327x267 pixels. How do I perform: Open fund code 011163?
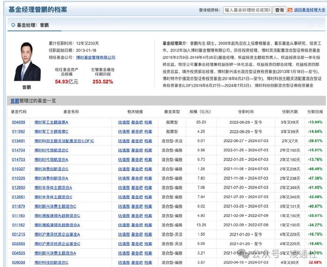tap(18, 216)
